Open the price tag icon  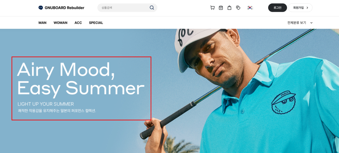pos(238,8)
